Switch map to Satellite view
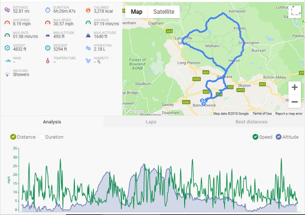The image size is (305, 215). click(x=164, y=12)
